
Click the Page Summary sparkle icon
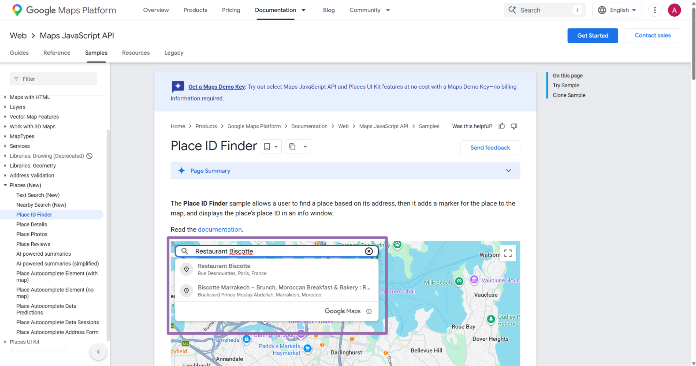tap(181, 170)
